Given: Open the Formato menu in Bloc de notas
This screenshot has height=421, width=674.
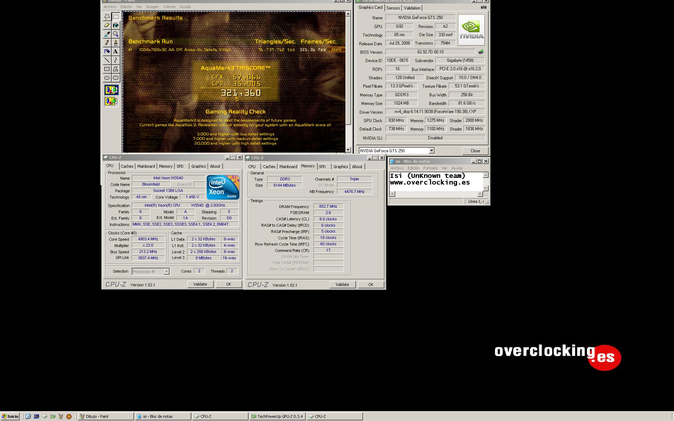Looking at the screenshot, I should (x=430, y=168).
